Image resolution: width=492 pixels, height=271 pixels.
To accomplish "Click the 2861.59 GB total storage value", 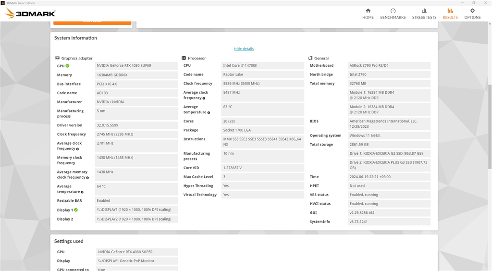I will (x=389, y=145).
